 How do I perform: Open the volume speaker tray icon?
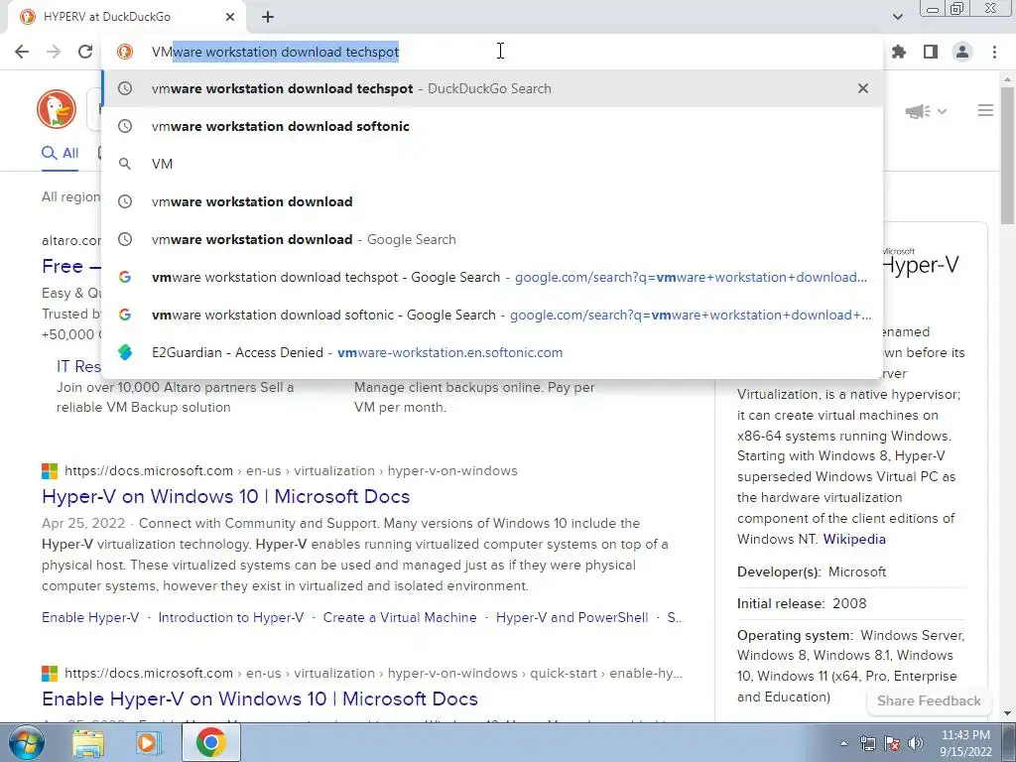coord(916,743)
